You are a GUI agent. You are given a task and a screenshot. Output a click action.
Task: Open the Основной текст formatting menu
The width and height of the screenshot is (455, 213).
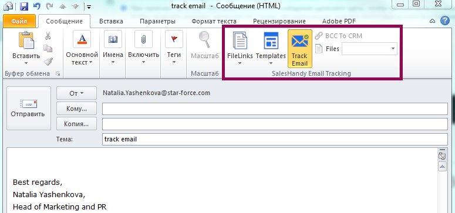click(x=82, y=48)
